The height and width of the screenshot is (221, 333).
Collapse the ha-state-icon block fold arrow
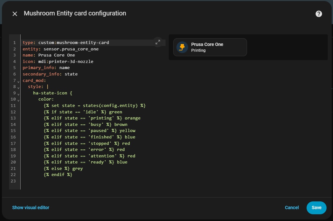pos(18,94)
